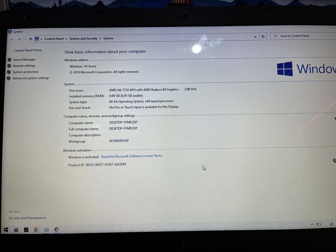Read the Microsoft Software License Terms
The image size is (336, 252).
pos(131,156)
